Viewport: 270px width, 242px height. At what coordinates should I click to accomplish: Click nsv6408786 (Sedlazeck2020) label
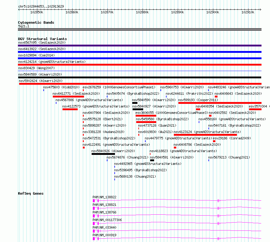click(197, 145)
